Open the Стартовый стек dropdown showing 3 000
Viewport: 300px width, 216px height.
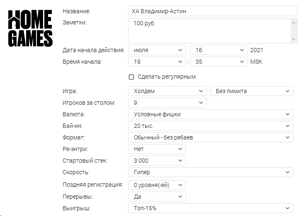pos(157,161)
